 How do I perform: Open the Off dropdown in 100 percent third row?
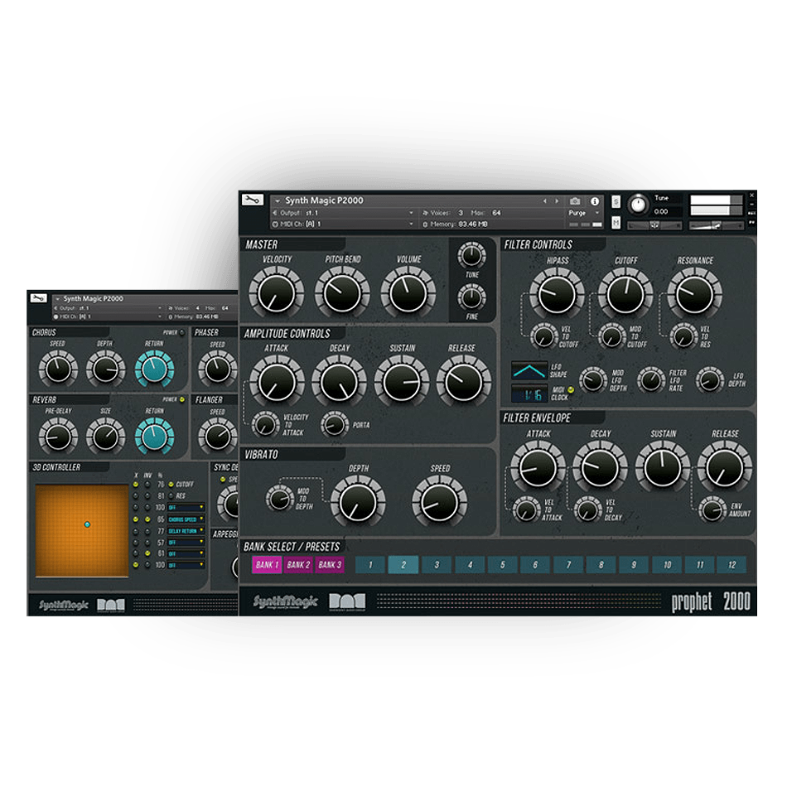[186, 508]
